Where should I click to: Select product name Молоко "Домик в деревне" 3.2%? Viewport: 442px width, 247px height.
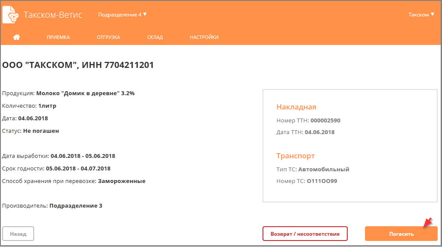(85, 93)
